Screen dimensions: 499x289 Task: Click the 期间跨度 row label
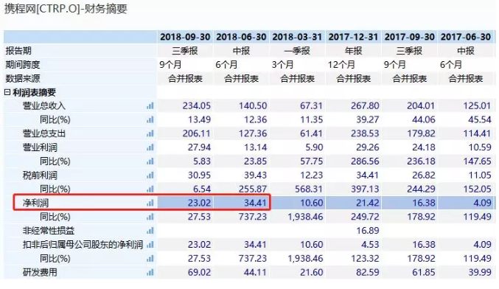23,65
